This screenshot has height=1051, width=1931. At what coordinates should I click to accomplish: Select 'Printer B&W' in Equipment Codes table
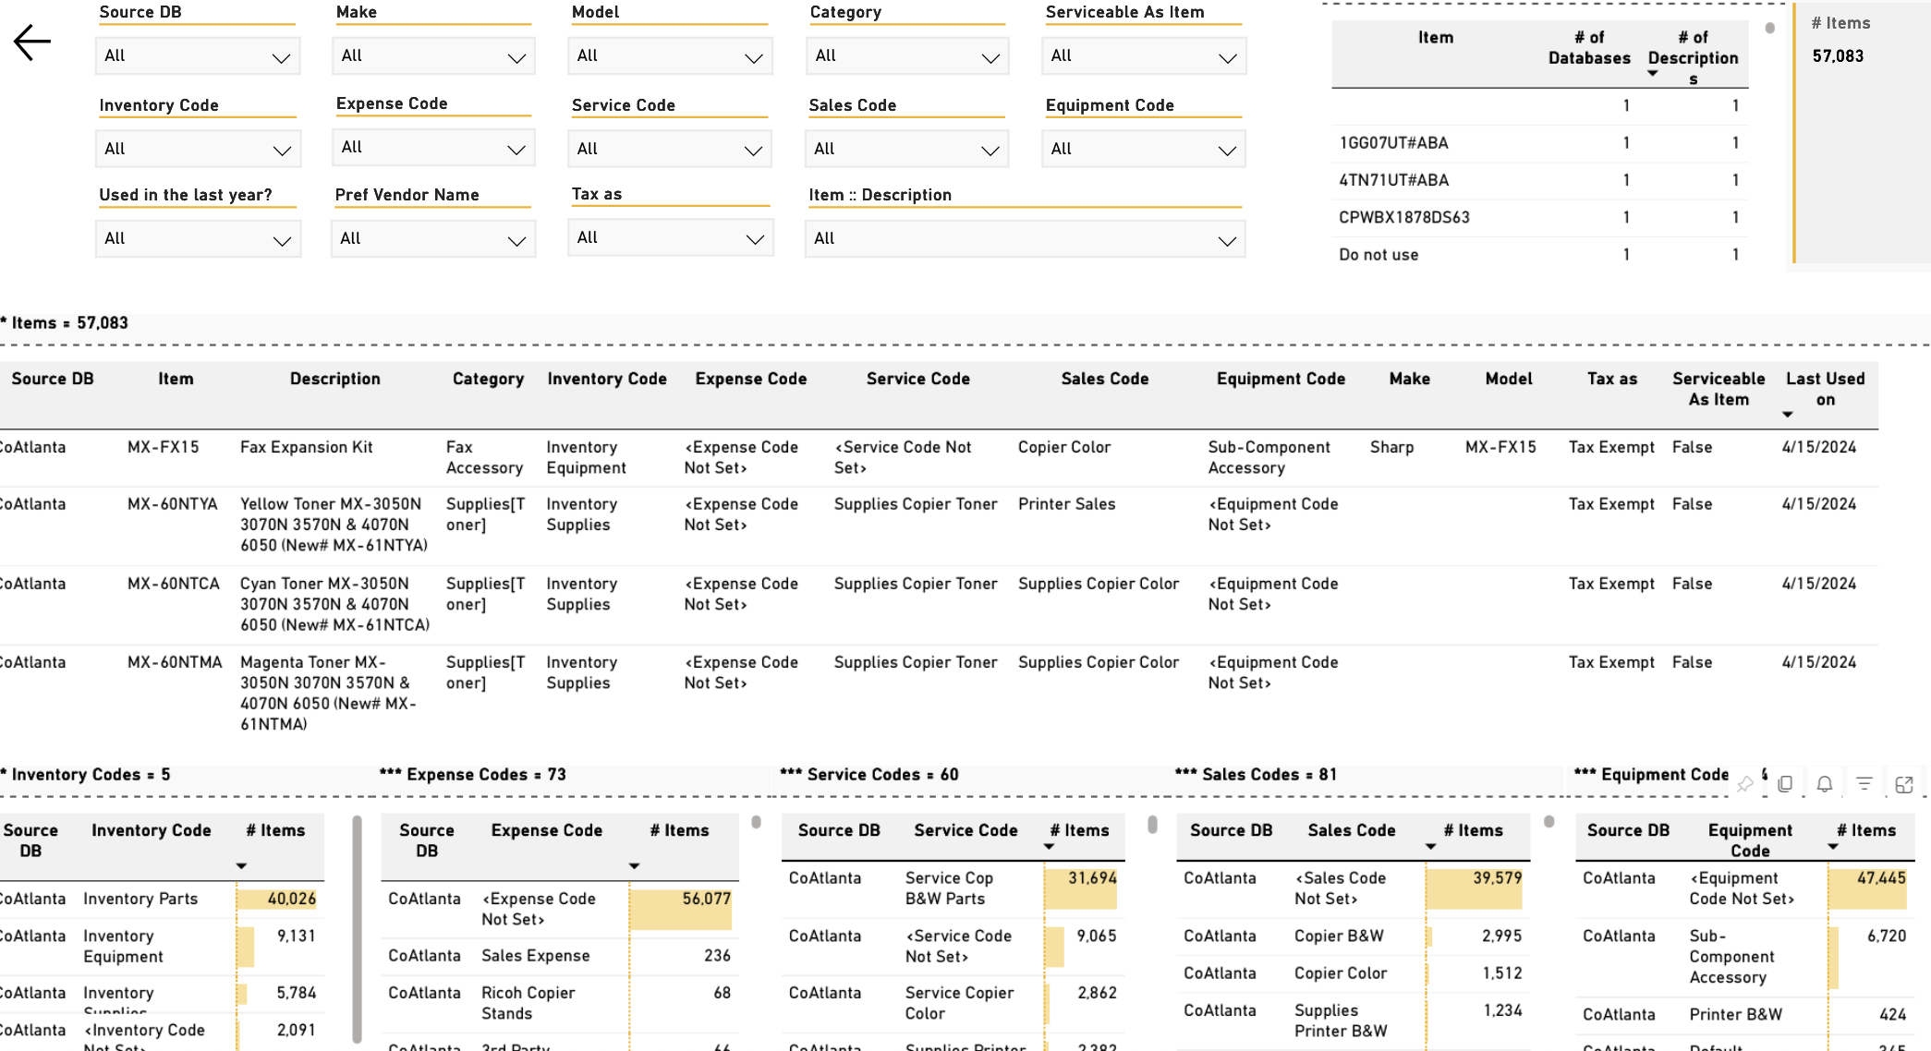click(1735, 1014)
